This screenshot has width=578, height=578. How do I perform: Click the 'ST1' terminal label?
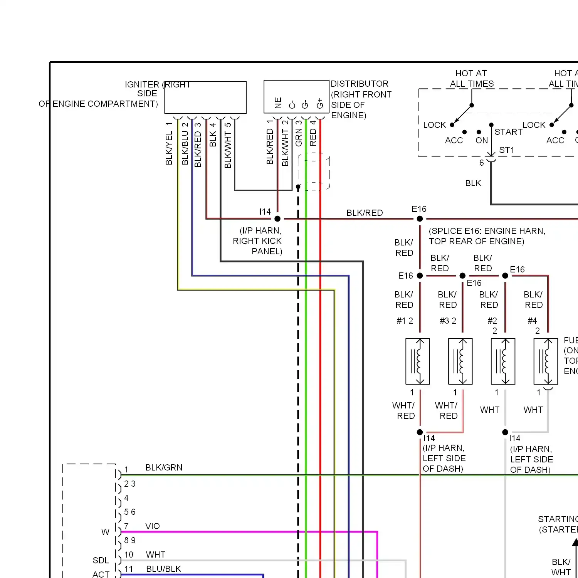pos(507,150)
